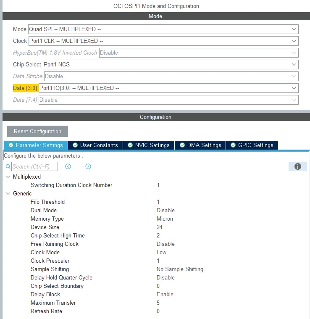Select the Clock Mode parameter
310x319 pixels.
point(45,253)
